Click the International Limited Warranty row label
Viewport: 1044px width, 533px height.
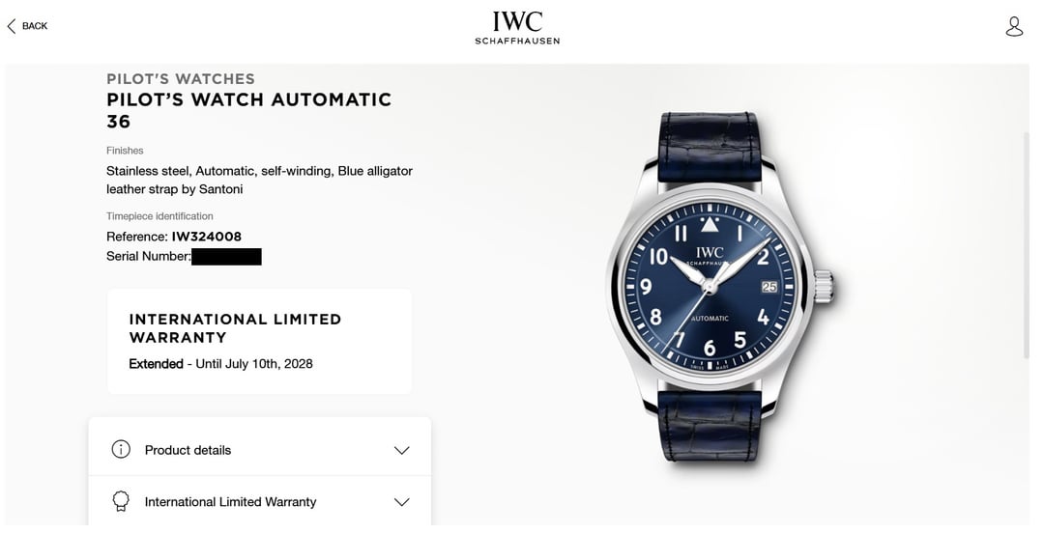(230, 502)
